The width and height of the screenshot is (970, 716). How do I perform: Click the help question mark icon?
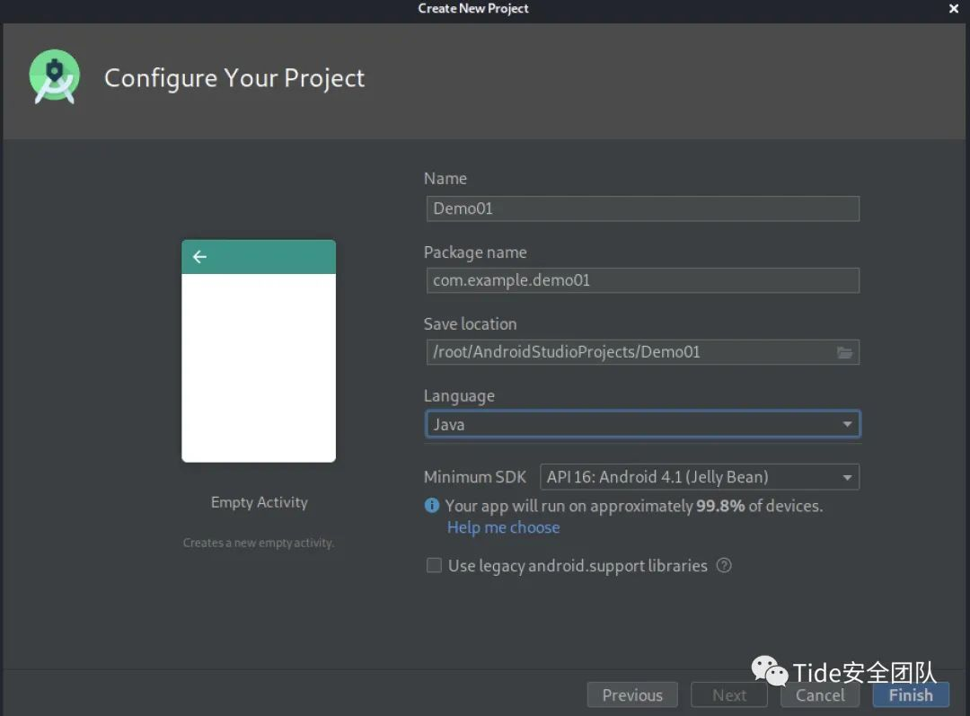(724, 566)
